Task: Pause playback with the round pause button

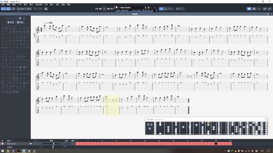Action: pyautogui.click(x=104, y=9)
